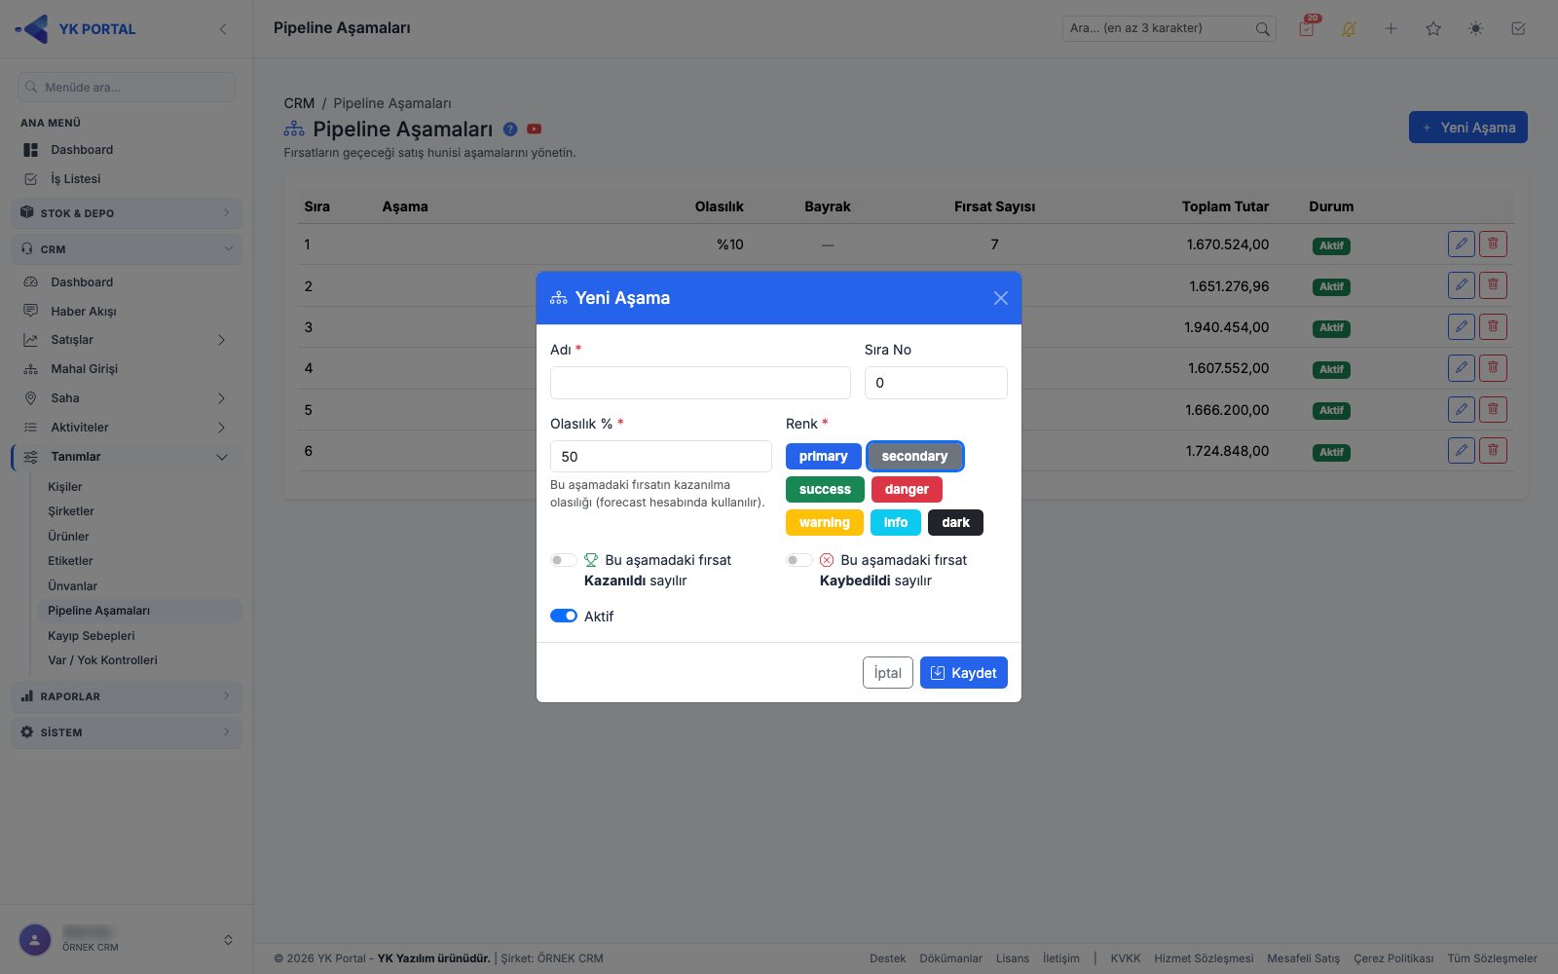The height and width of the screenshot is (974, 1558).
Task: Open the task checkbox icon in the top bar
Action: point(1518,29)
